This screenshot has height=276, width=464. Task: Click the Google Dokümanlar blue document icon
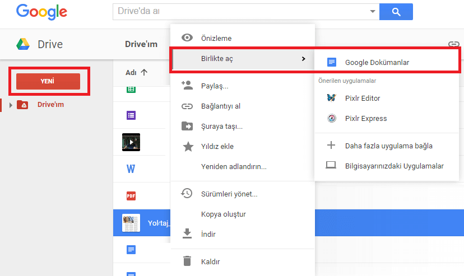(x=331, y=62)
